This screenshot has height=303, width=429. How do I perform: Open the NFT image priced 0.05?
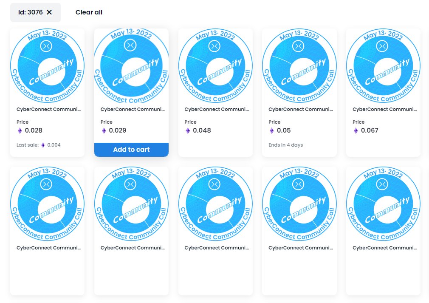pyautogui.click(x=299, y=66)
